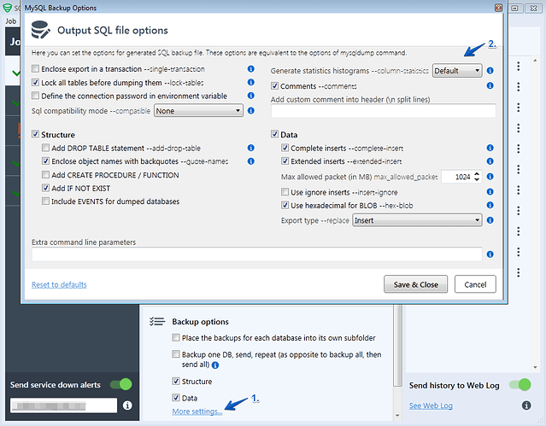Toggle the Data checkbox in dialog
The height and width of the screenshot is (426, 546).
(x=275, y=134)
